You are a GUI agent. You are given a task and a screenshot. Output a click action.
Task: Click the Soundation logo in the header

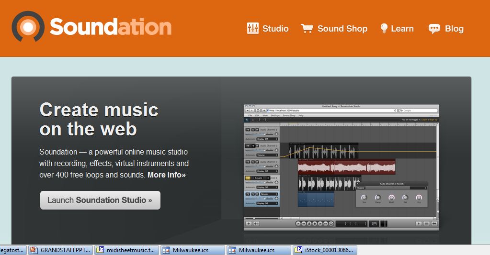tap(91, 26)
